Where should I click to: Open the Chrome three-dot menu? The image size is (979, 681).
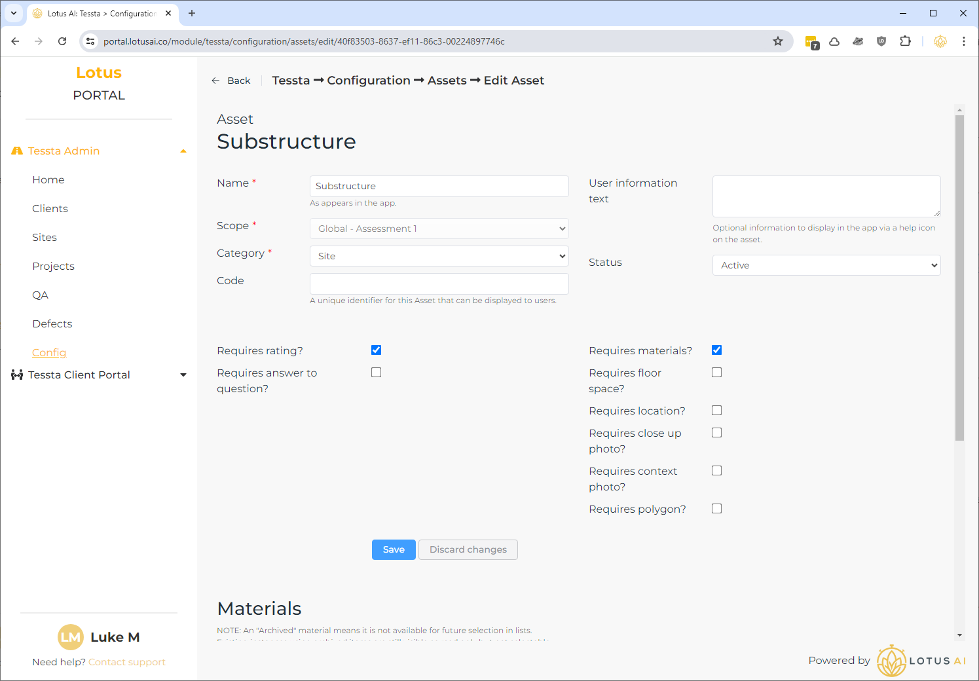click(x=963, y=41)
